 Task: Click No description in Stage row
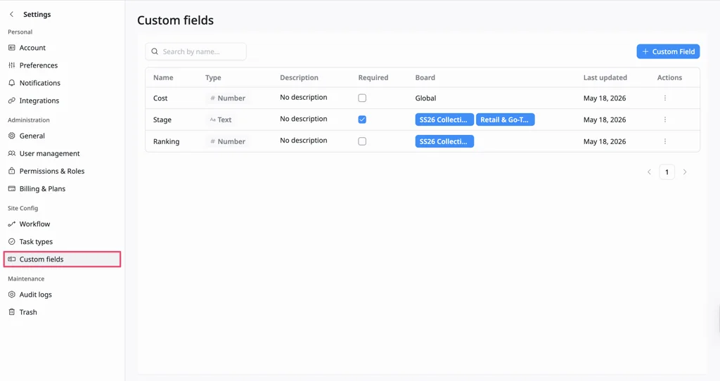click(x=304, y=119)
